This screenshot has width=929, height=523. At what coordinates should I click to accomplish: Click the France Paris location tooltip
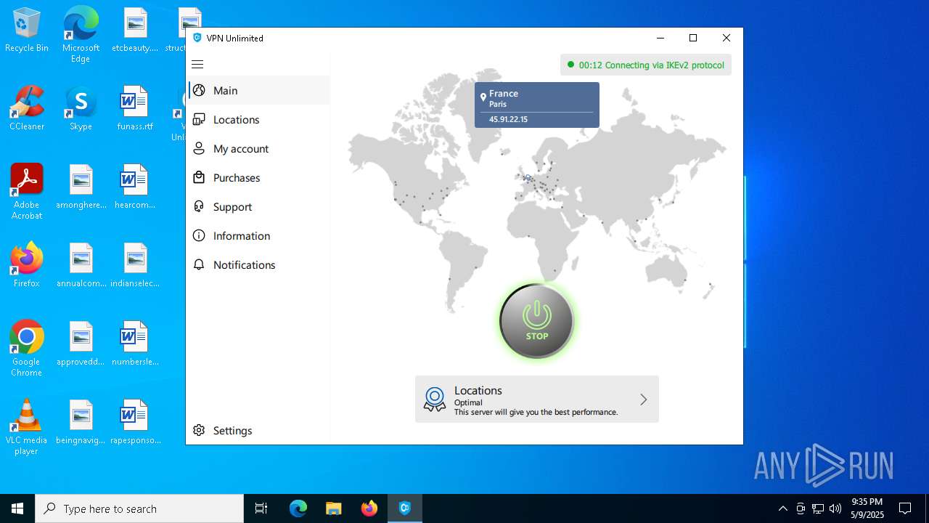[x=537, y=105]
